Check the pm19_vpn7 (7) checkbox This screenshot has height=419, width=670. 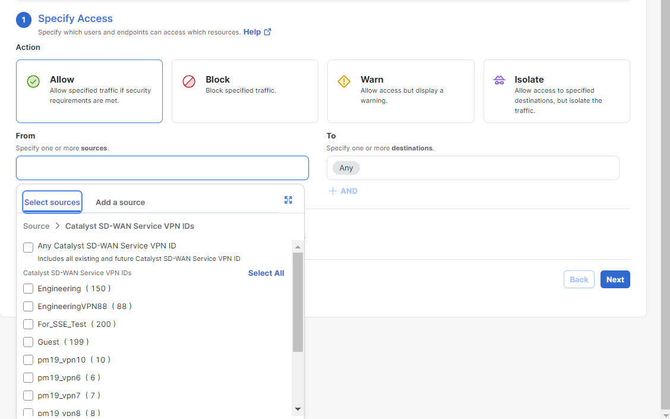28,395
